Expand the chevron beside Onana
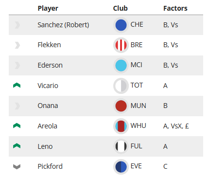This screenshot has width=208, height=179. pos(17,106)
